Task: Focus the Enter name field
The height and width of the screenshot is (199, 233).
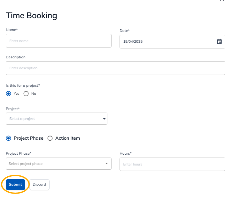Action: point(58,41)
